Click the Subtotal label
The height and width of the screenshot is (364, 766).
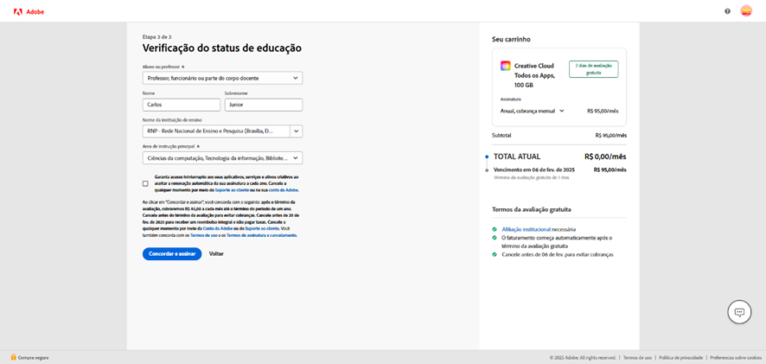point(501,136)
